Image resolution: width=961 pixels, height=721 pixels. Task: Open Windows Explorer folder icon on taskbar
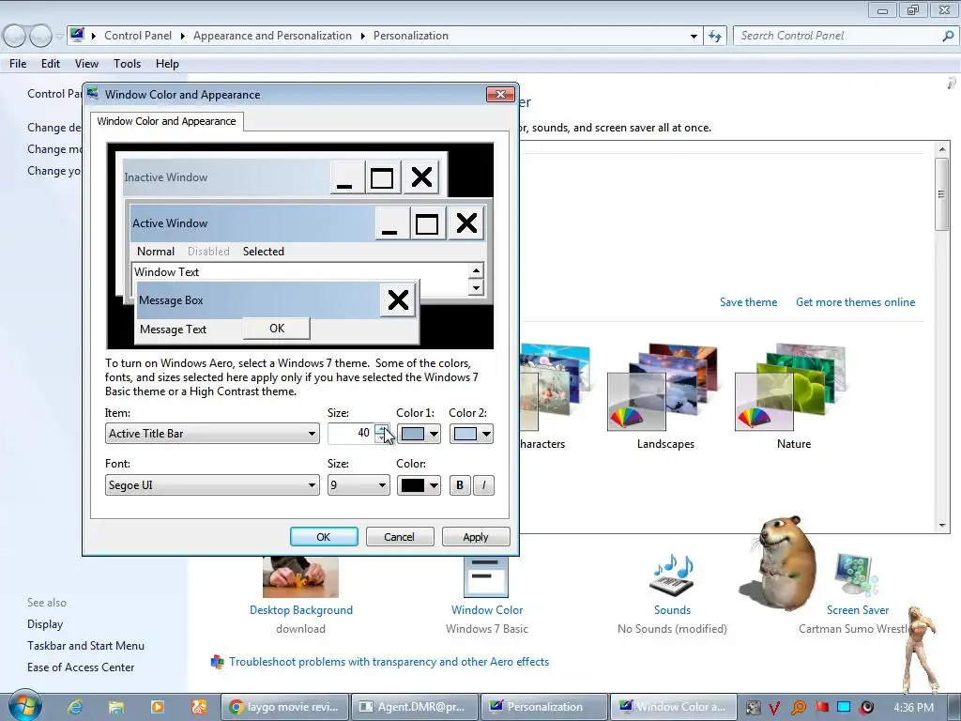(x=116, y=707)
